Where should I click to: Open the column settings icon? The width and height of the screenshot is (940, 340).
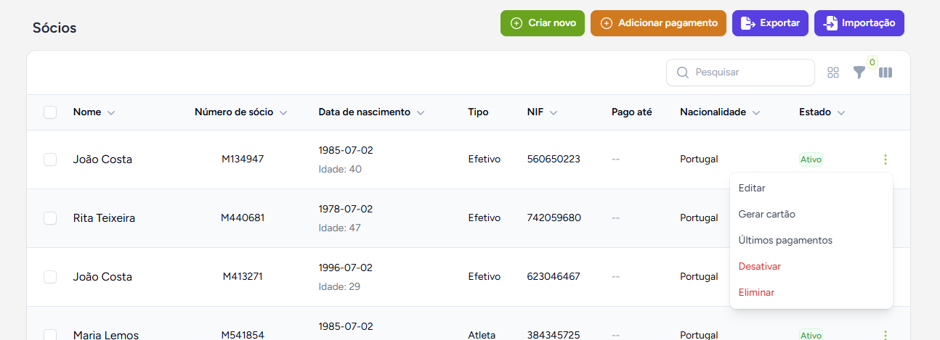coord(886,72)
